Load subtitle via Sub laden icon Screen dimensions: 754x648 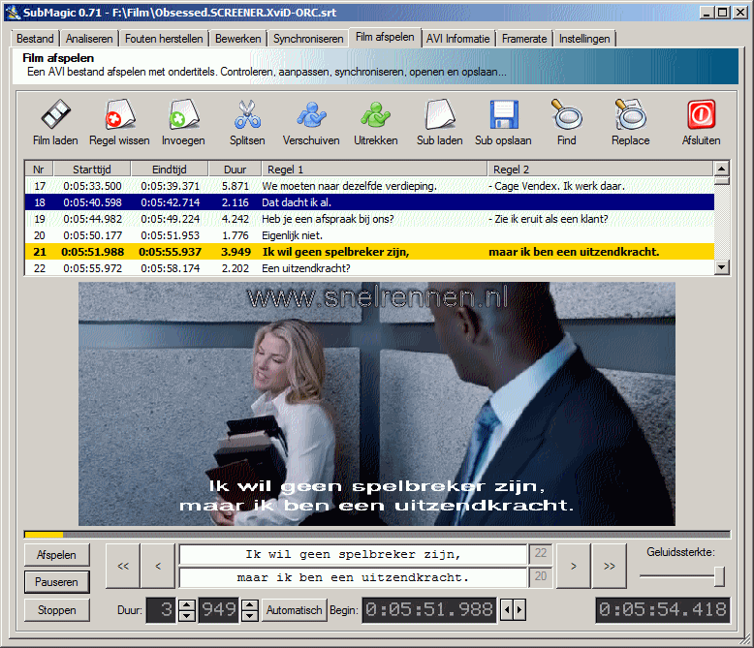pyautogui.click(x=440, y=114)
